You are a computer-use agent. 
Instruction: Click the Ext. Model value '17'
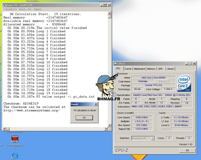point(162,103)
